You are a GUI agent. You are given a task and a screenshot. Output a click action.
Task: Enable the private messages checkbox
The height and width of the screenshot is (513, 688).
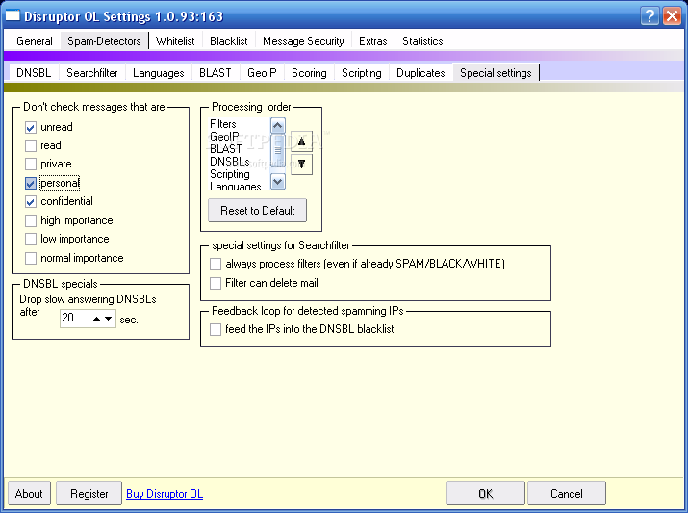click(x=31, y=165)
